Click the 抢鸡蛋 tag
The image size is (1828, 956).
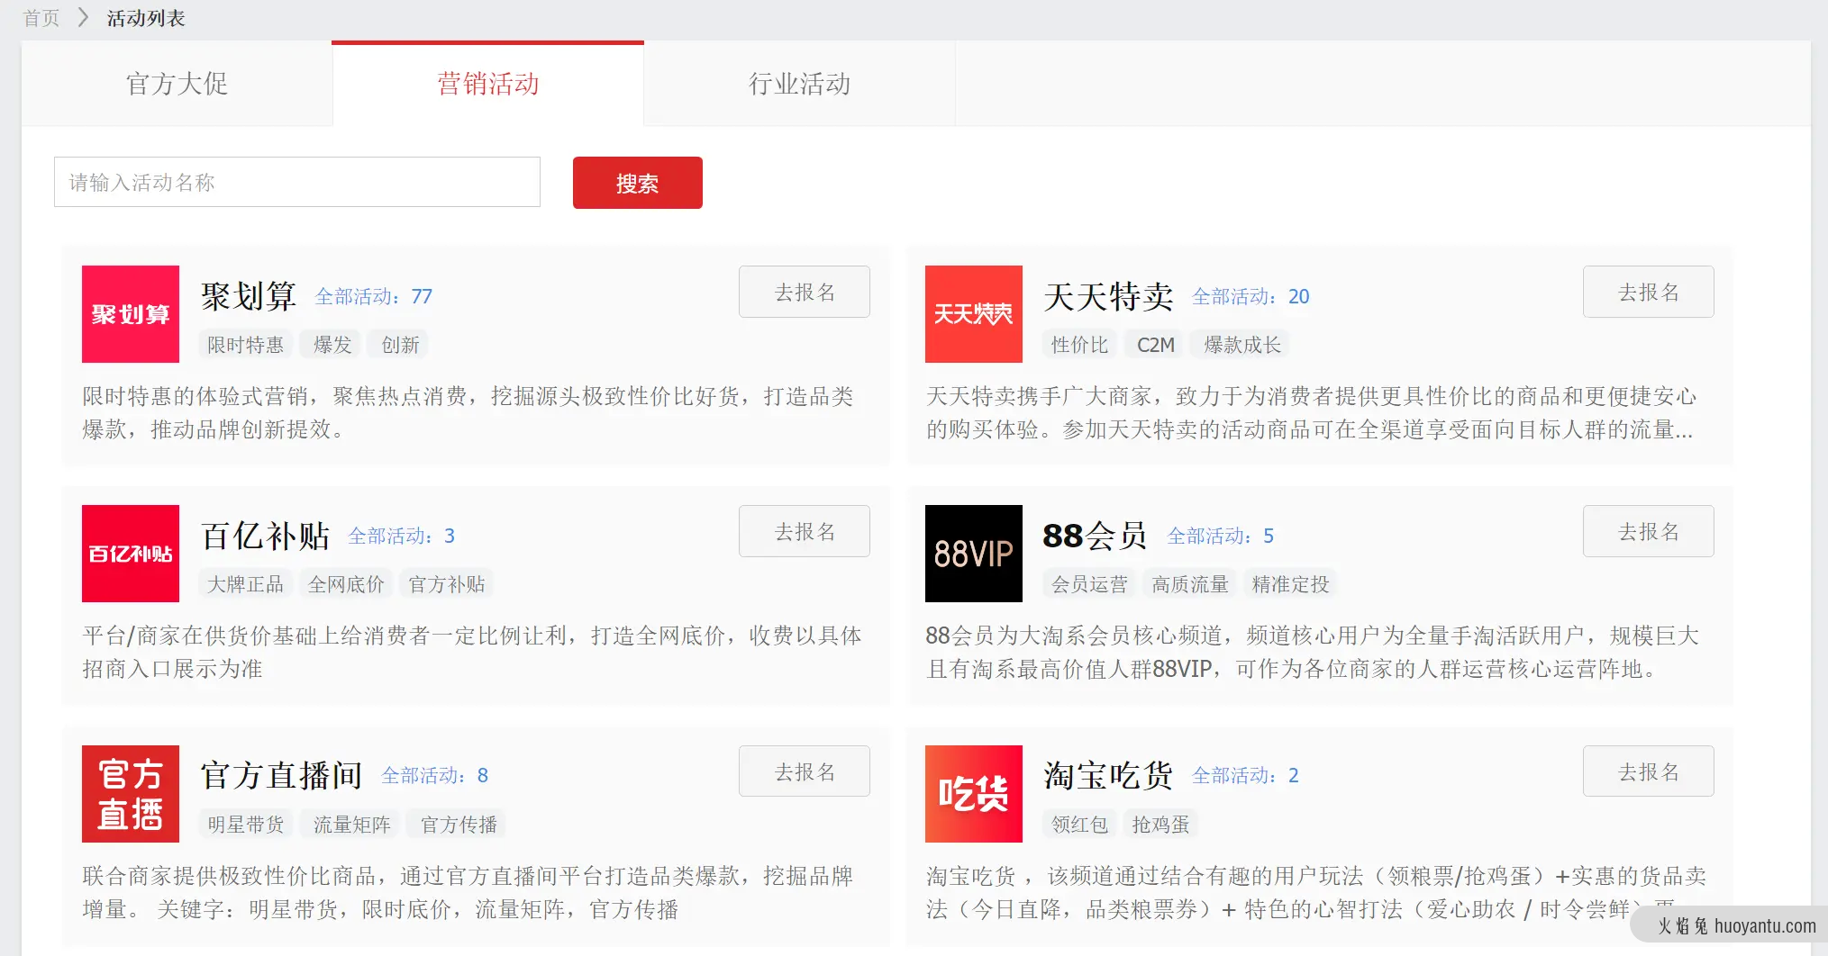[x=1161, y=825]
